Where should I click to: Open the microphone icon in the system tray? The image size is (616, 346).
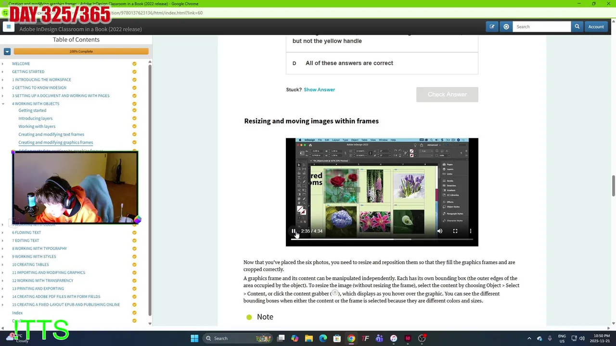pyautogui.click(x=550, y=338)
